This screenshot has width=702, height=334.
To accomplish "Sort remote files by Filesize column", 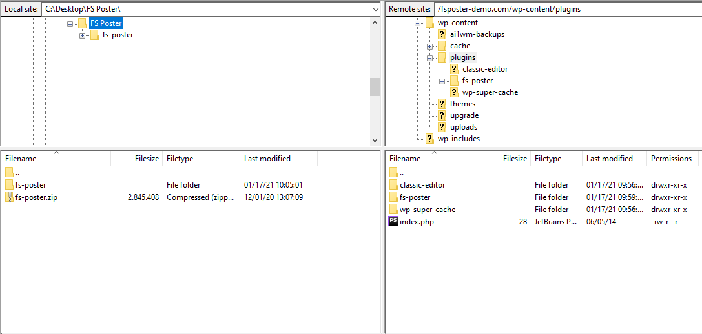I will pyautogui.click(x=506, y=158).
